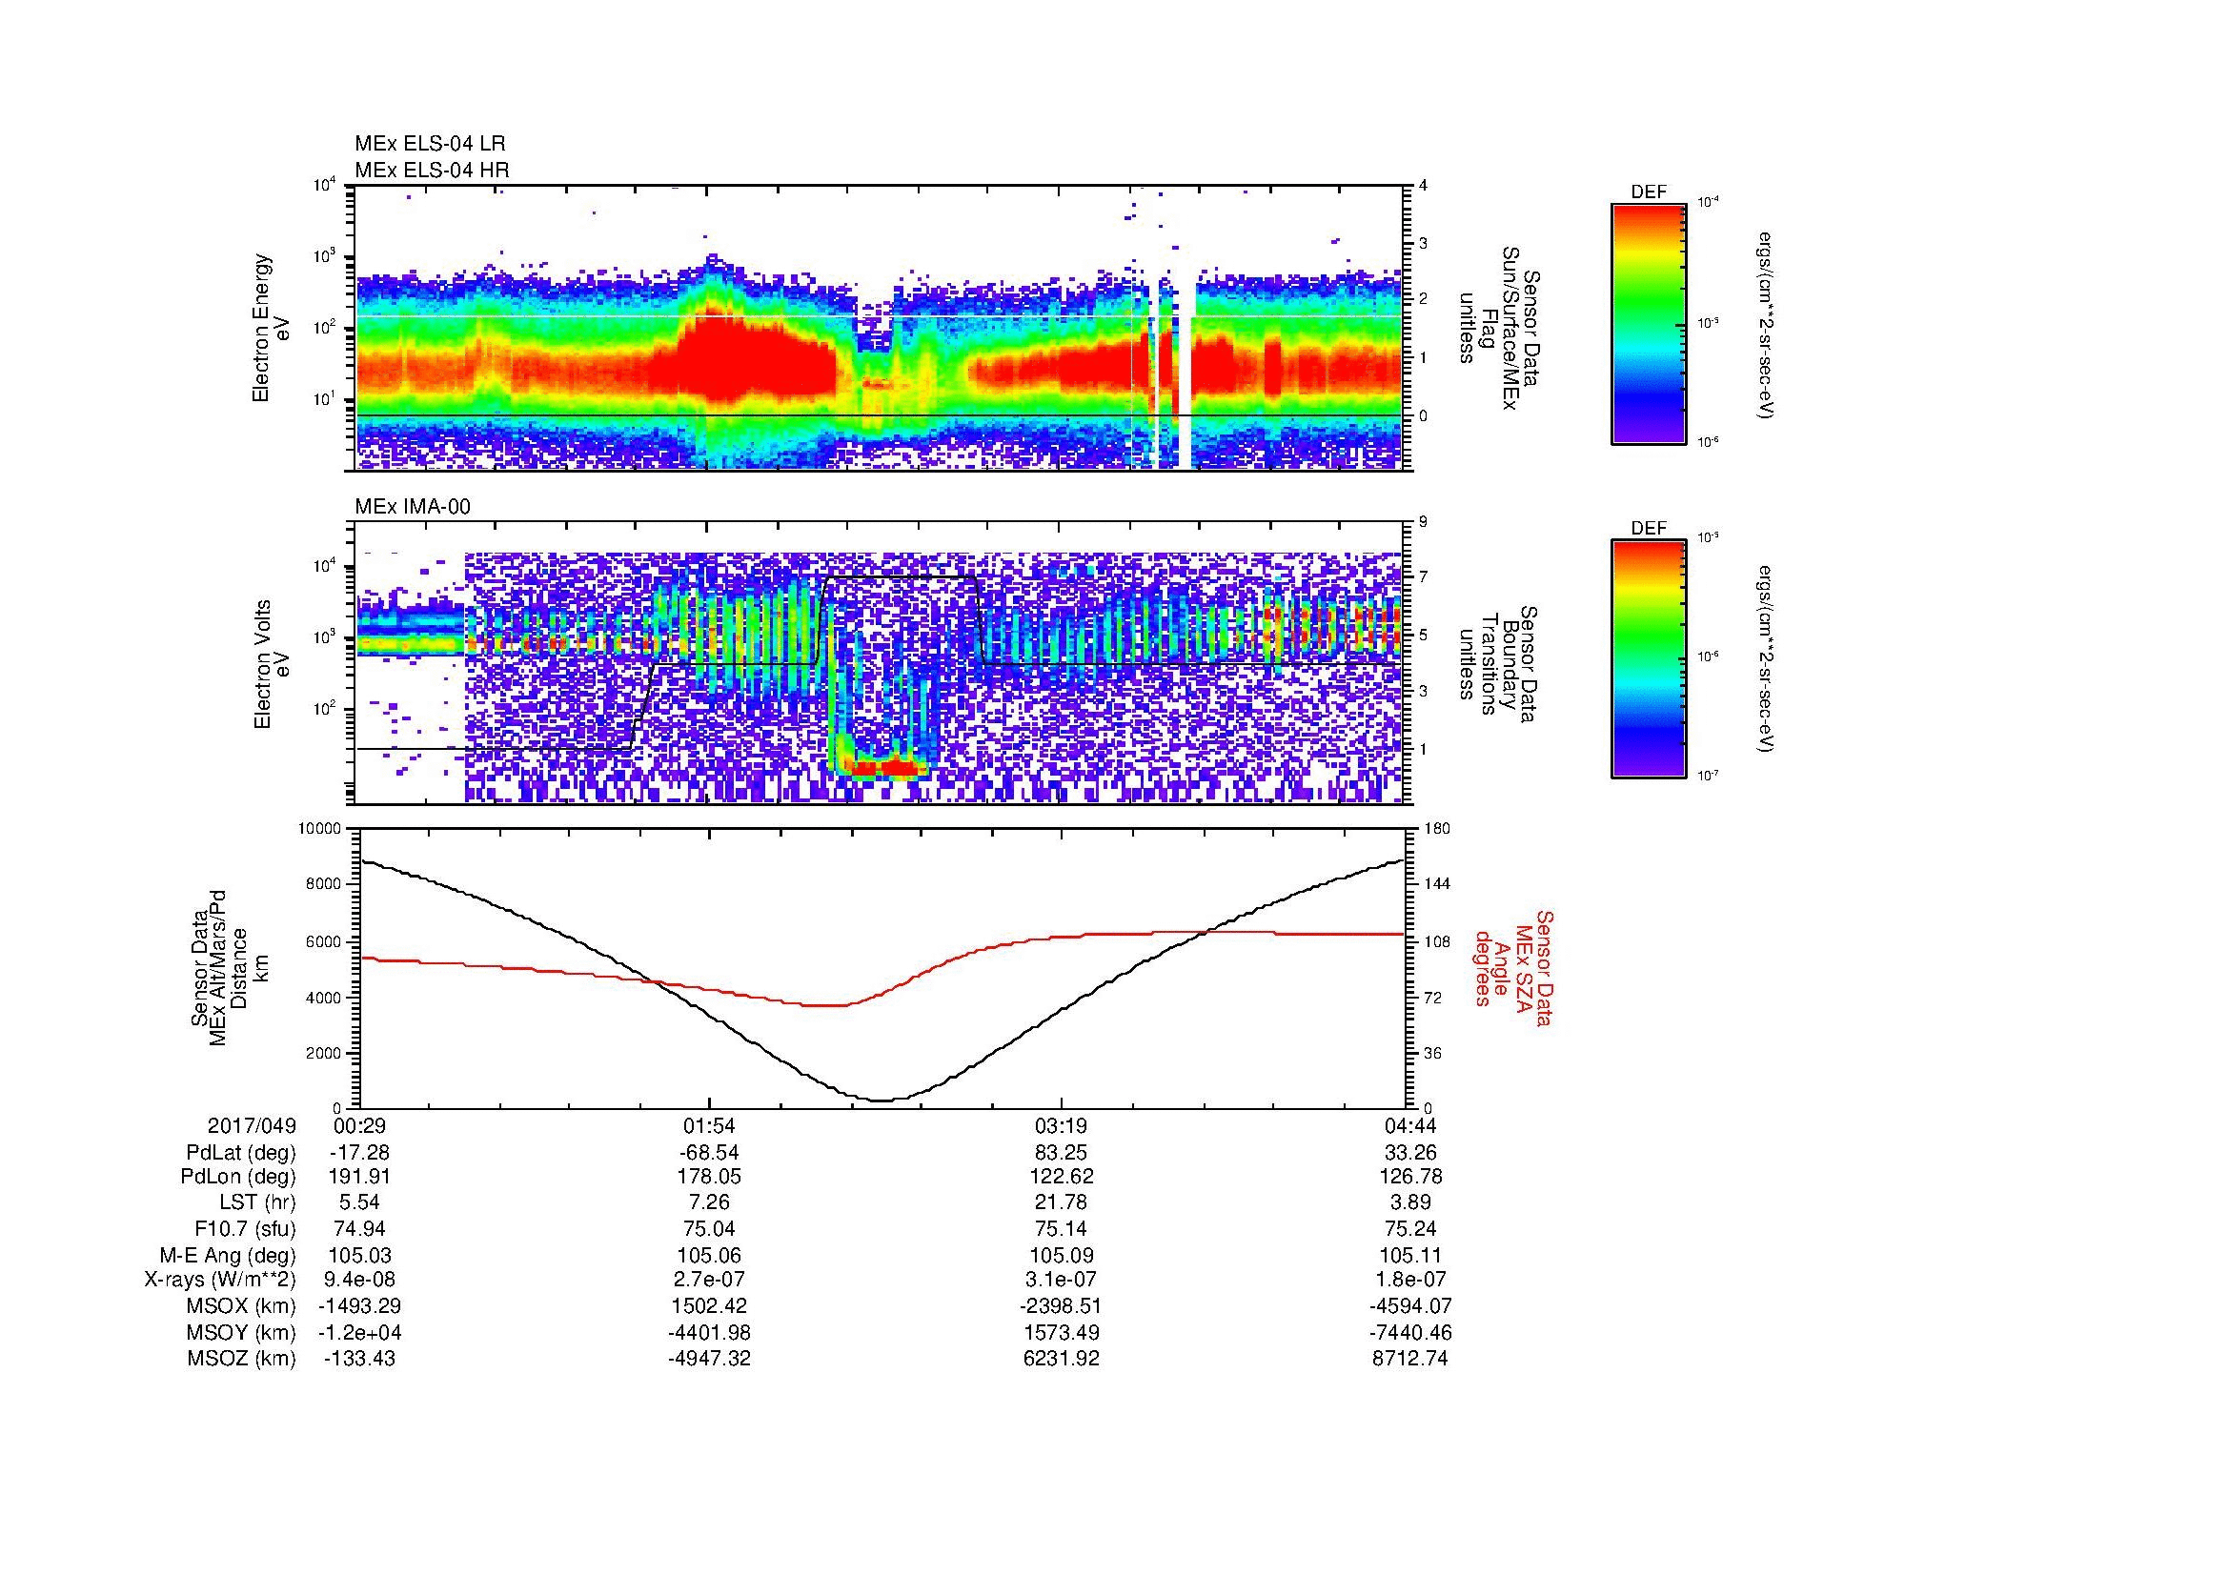
Task: Click the LST value '5.54'
Action: pyautogui.click(x=359, y=1202)
